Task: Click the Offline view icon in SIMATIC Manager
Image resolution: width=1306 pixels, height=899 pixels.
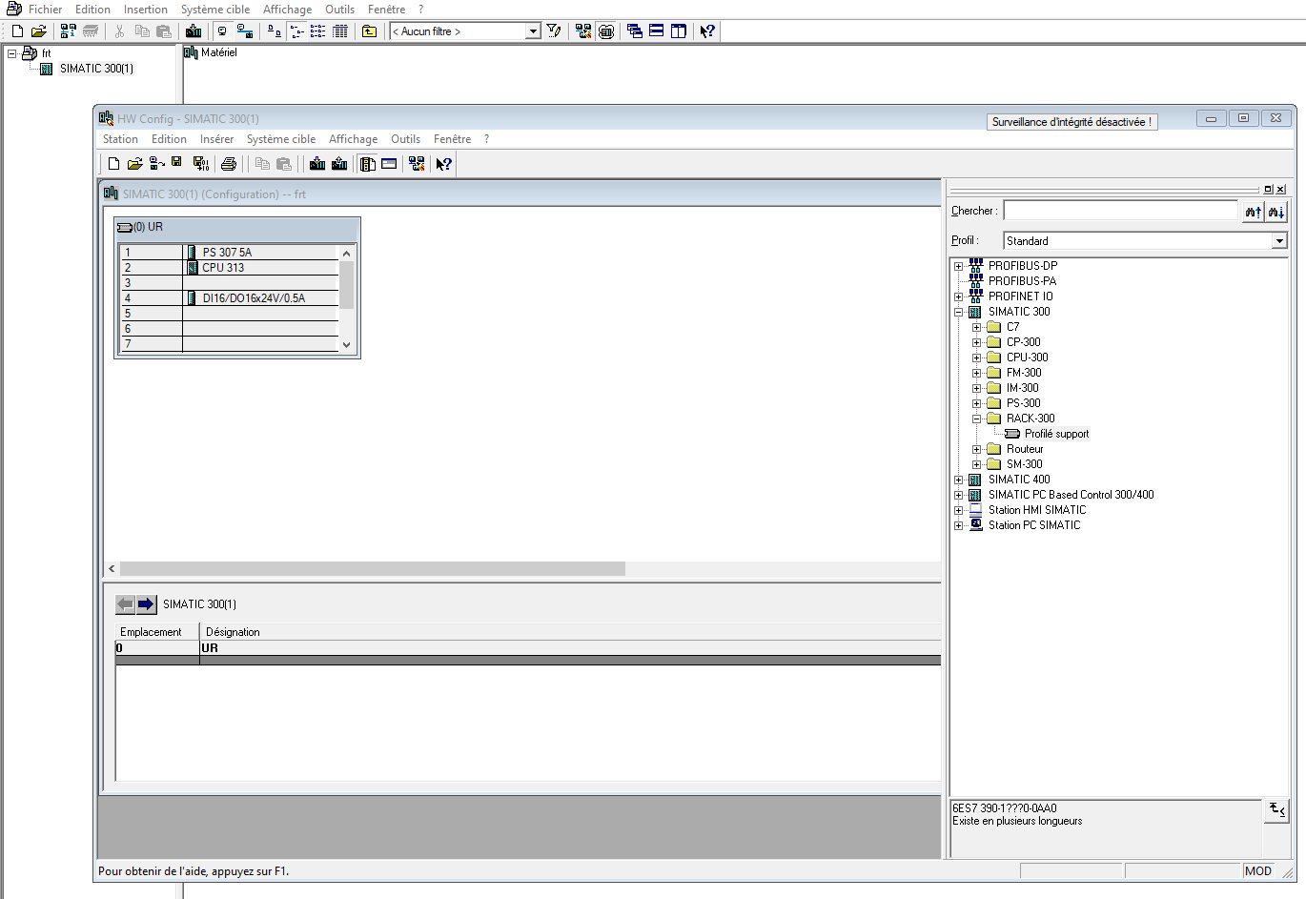Action: click(x=222, y=31)
